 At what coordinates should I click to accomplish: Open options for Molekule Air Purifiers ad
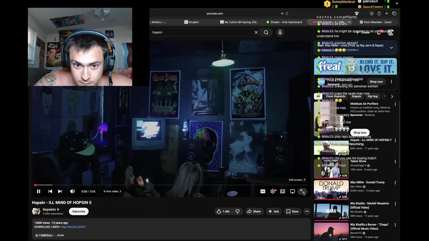(395, 104)
